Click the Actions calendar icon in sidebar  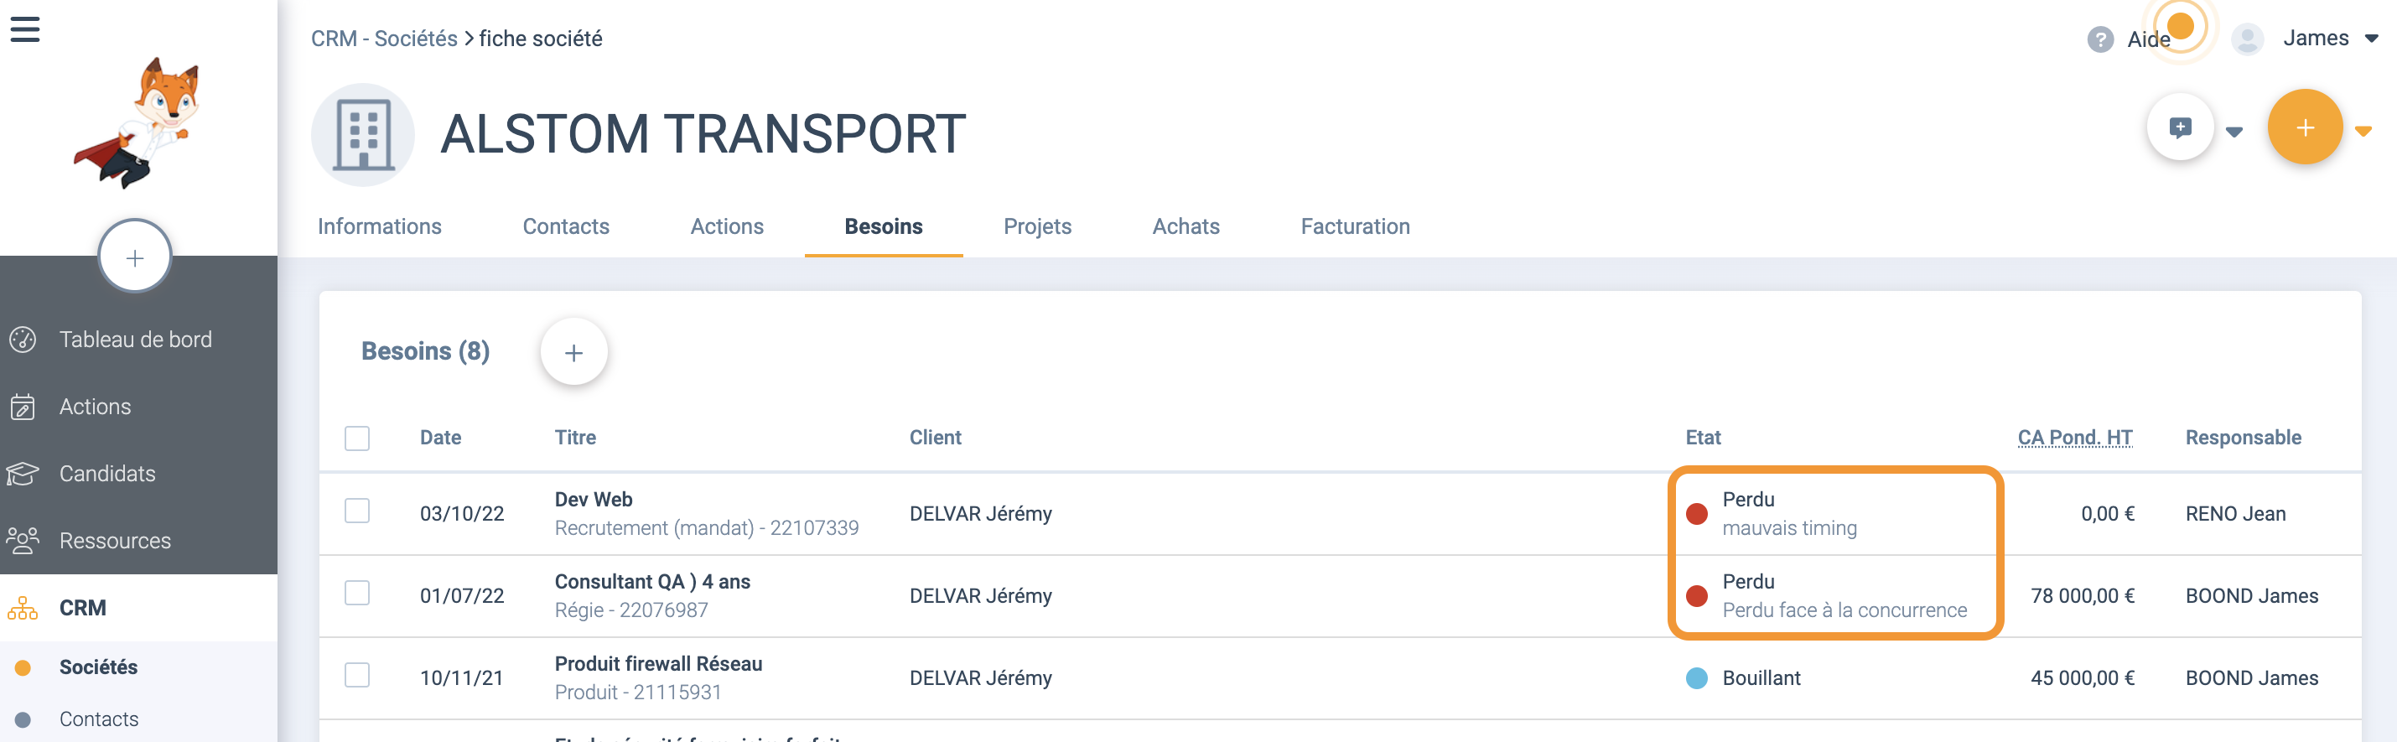click(23, 407)
